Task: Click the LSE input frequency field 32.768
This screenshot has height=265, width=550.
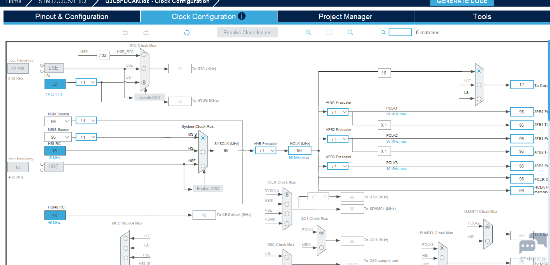Action: 18,69
